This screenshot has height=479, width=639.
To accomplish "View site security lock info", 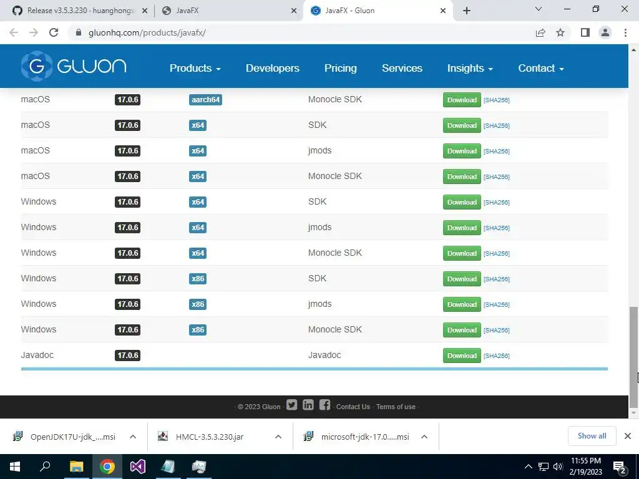I will (x=79, y=32).
